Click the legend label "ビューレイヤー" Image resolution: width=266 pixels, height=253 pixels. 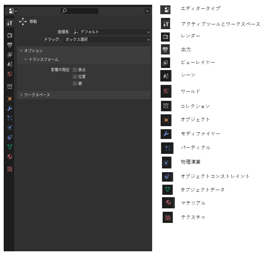tap(198, 62)
